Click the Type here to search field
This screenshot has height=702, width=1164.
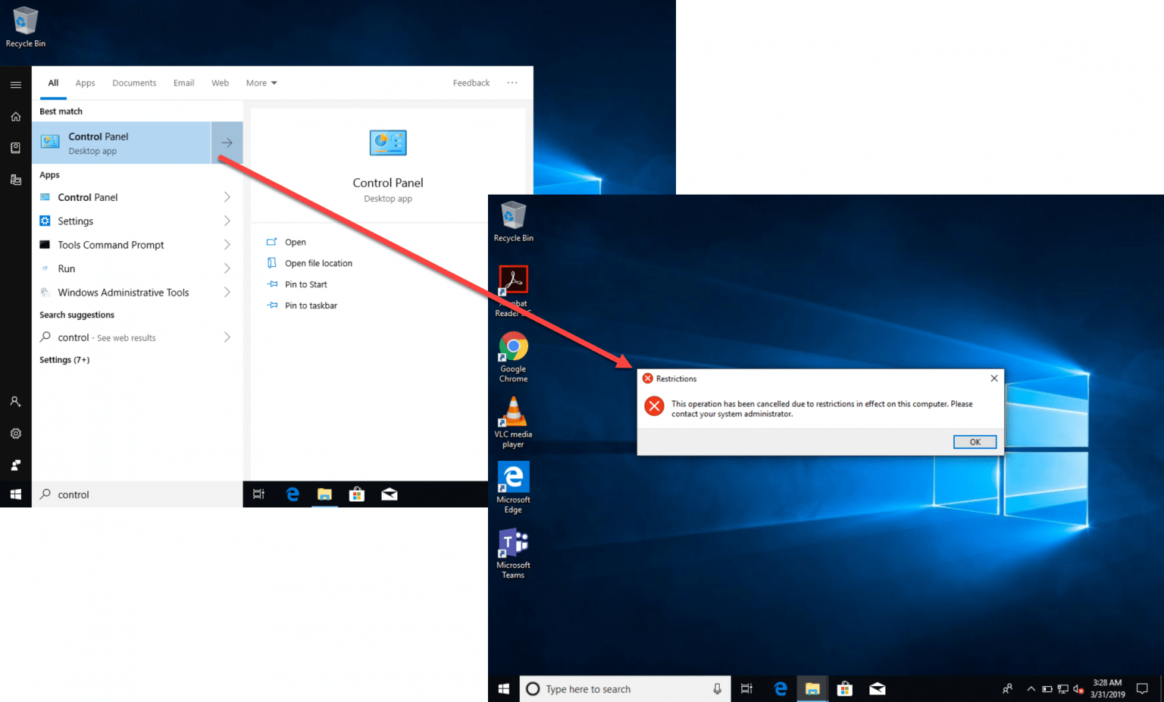[x=599, y=688]
